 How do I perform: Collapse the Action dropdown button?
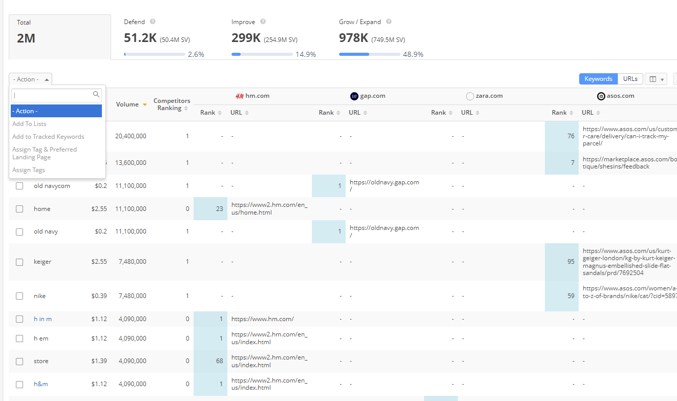[x=30, y=79]
